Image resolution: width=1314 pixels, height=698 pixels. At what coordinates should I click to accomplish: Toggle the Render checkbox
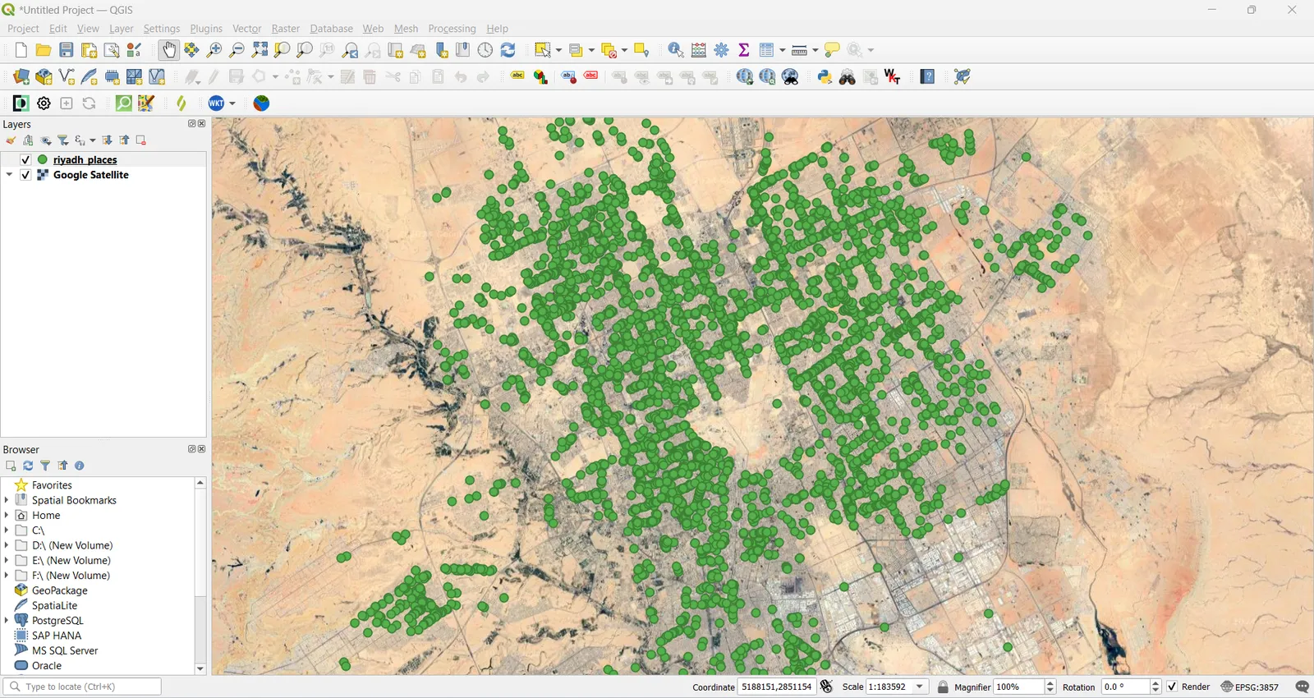1172,687
